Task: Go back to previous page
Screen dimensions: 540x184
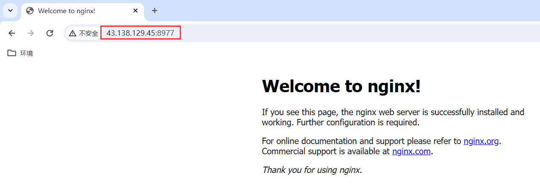Action: (x=12, y=33)
